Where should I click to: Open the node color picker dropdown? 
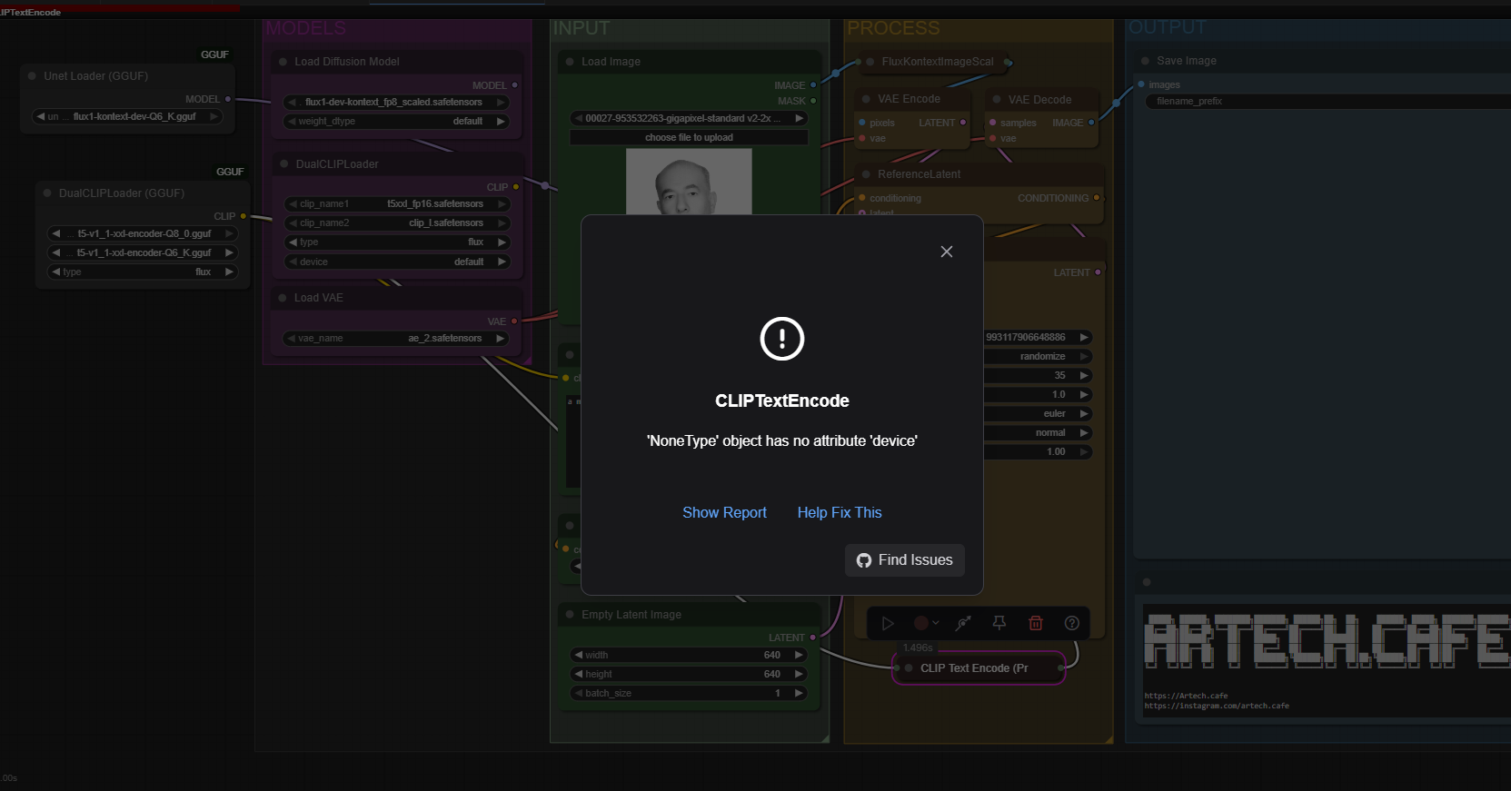tap(926, 623)
